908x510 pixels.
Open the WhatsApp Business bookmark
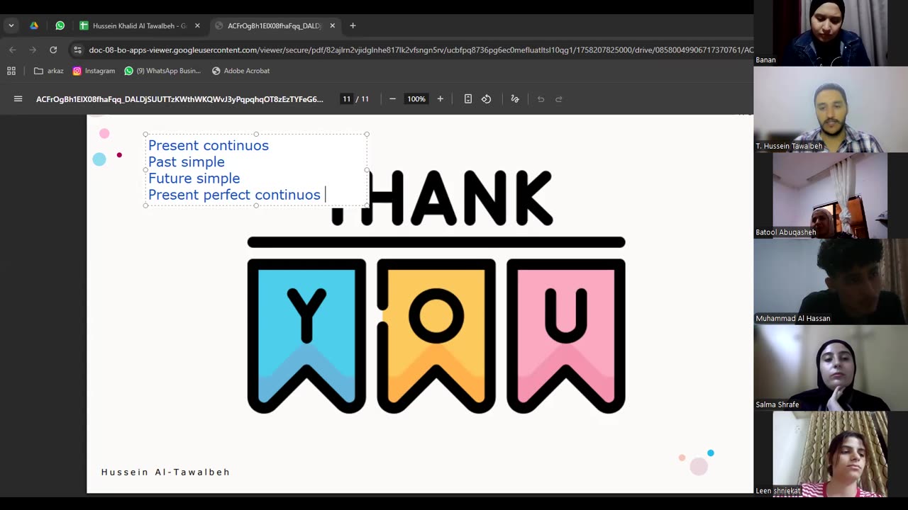click(x=162, y=71)
